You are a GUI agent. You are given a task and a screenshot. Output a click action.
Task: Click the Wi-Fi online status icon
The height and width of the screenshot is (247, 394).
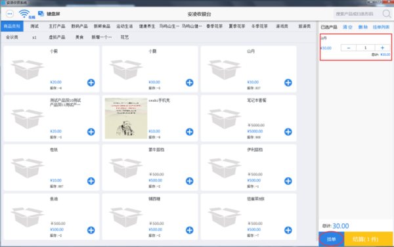pos(25,14)
